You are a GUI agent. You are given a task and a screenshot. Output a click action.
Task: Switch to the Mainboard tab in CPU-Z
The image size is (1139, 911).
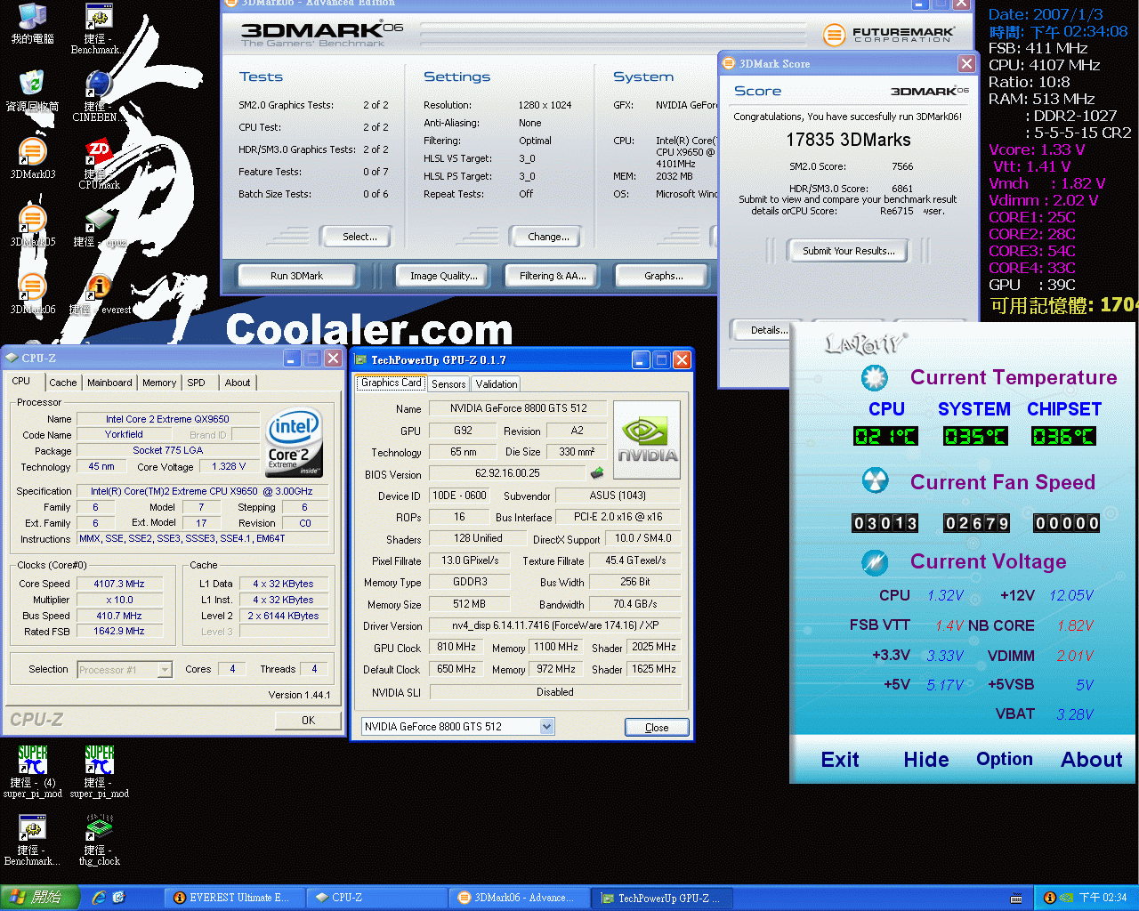point(109,383)
